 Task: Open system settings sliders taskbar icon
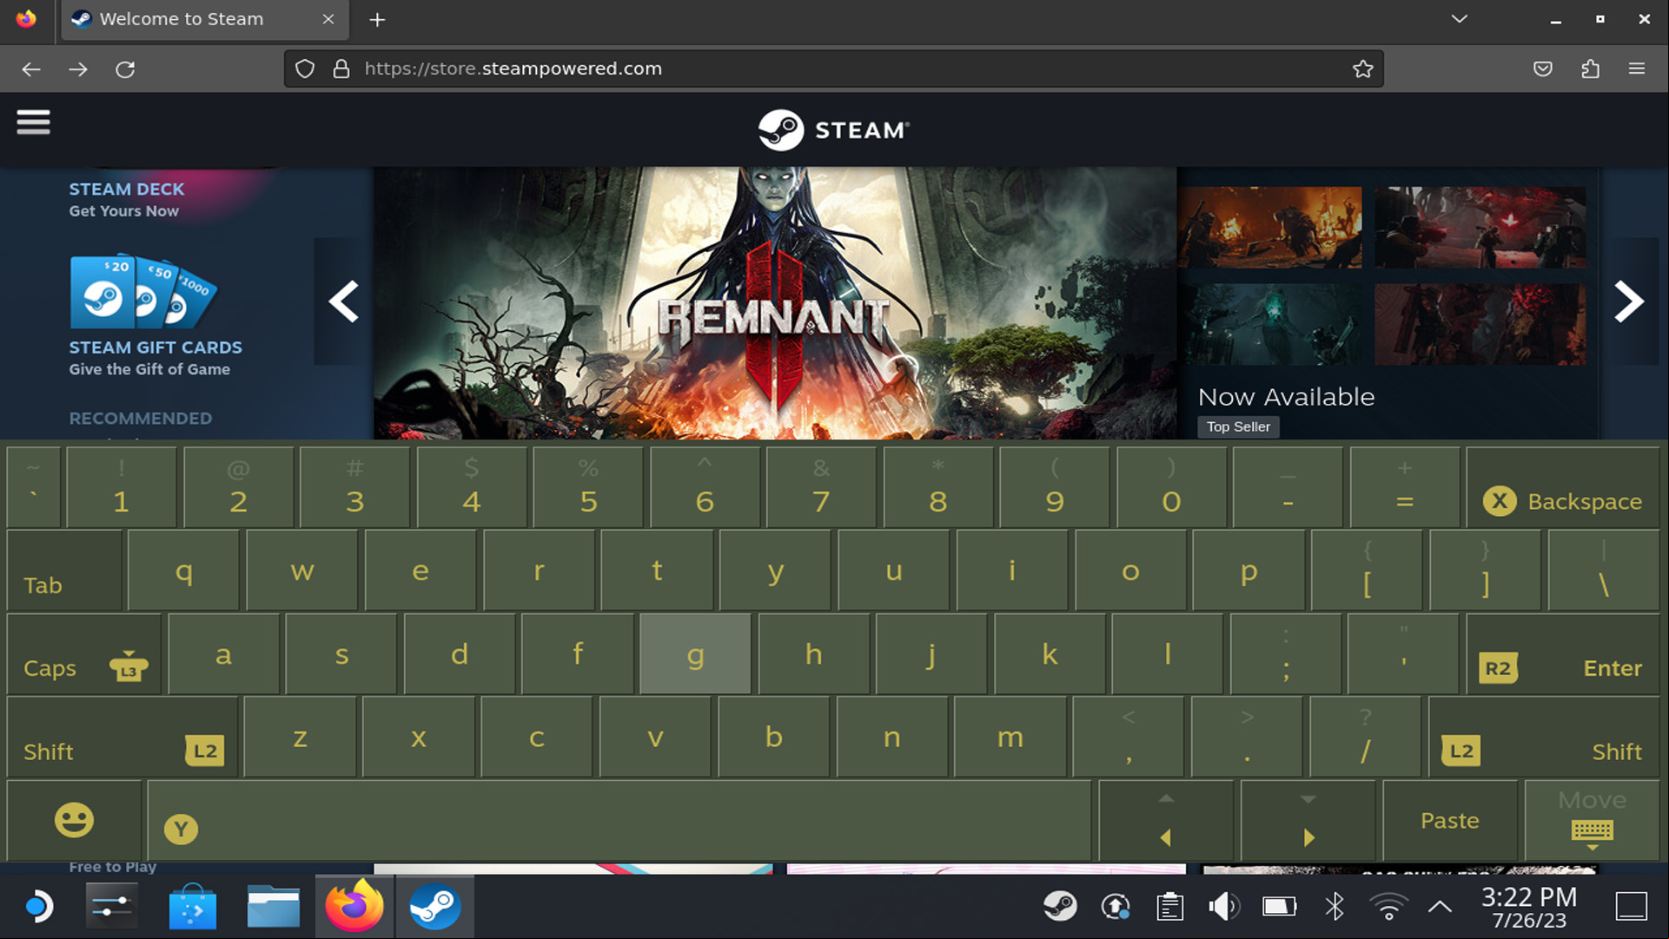111,906
